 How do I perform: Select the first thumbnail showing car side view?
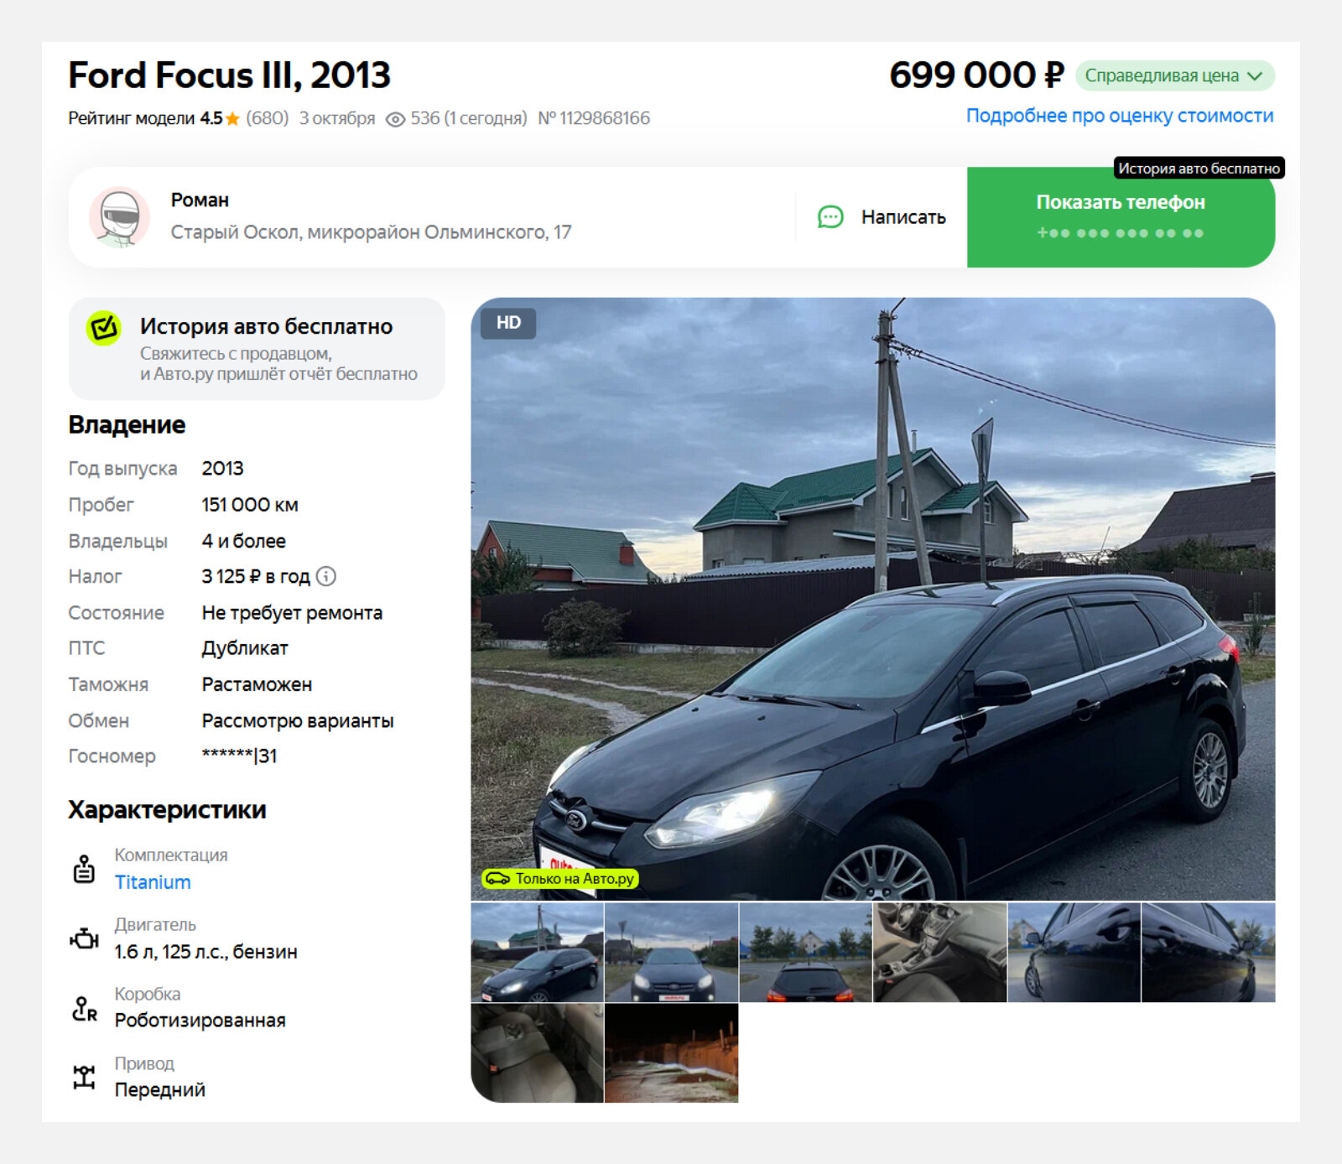537,953
